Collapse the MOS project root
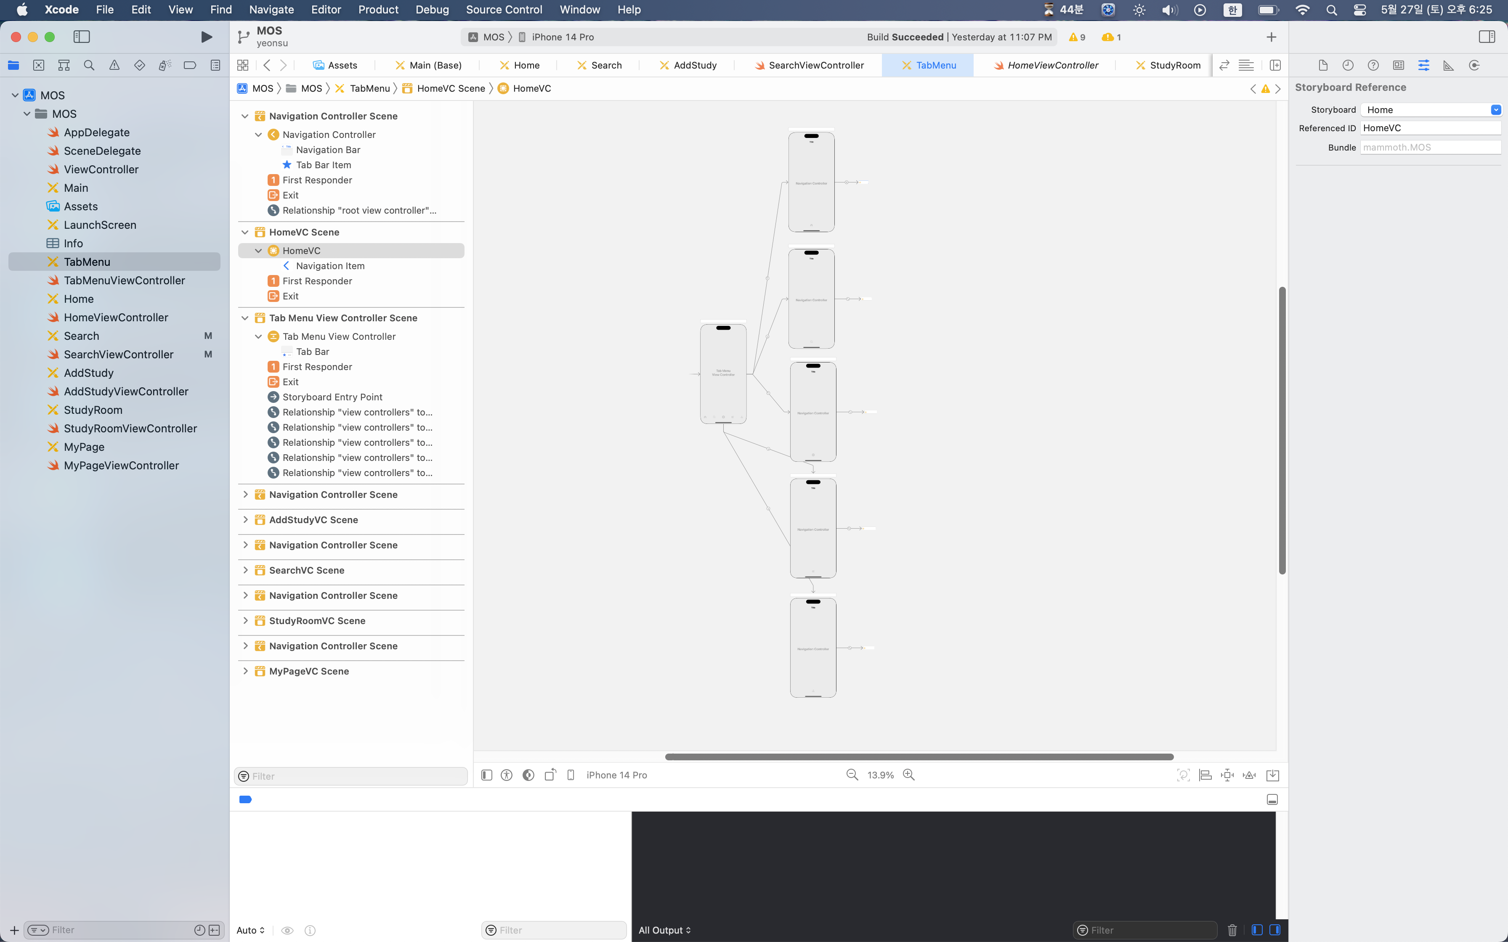Image resolution: width=1508 pixels, height=942 pixels. point(15,95)
